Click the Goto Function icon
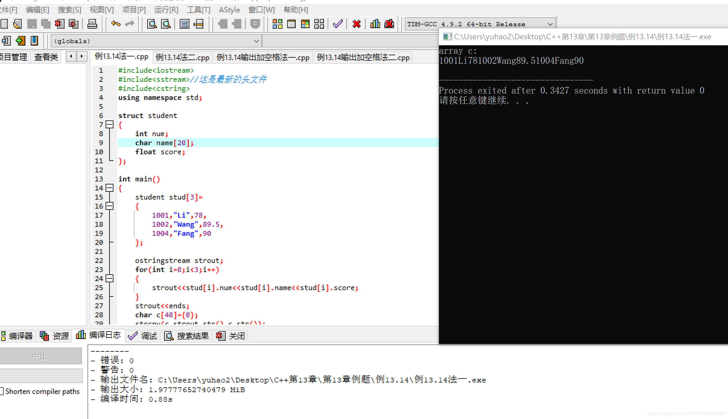Screen dimensions: 728x419 [x=184, y=24]
